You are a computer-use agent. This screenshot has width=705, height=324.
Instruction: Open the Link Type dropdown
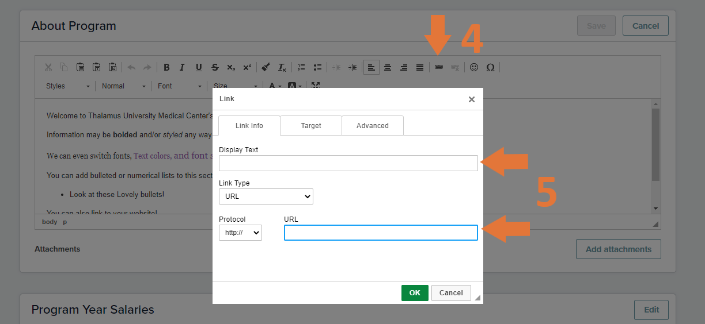(x=266, y=196)
